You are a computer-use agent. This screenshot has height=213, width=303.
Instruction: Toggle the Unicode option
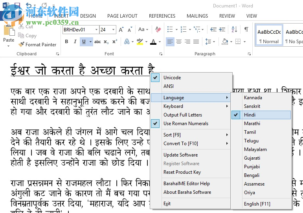pos(172,78)
